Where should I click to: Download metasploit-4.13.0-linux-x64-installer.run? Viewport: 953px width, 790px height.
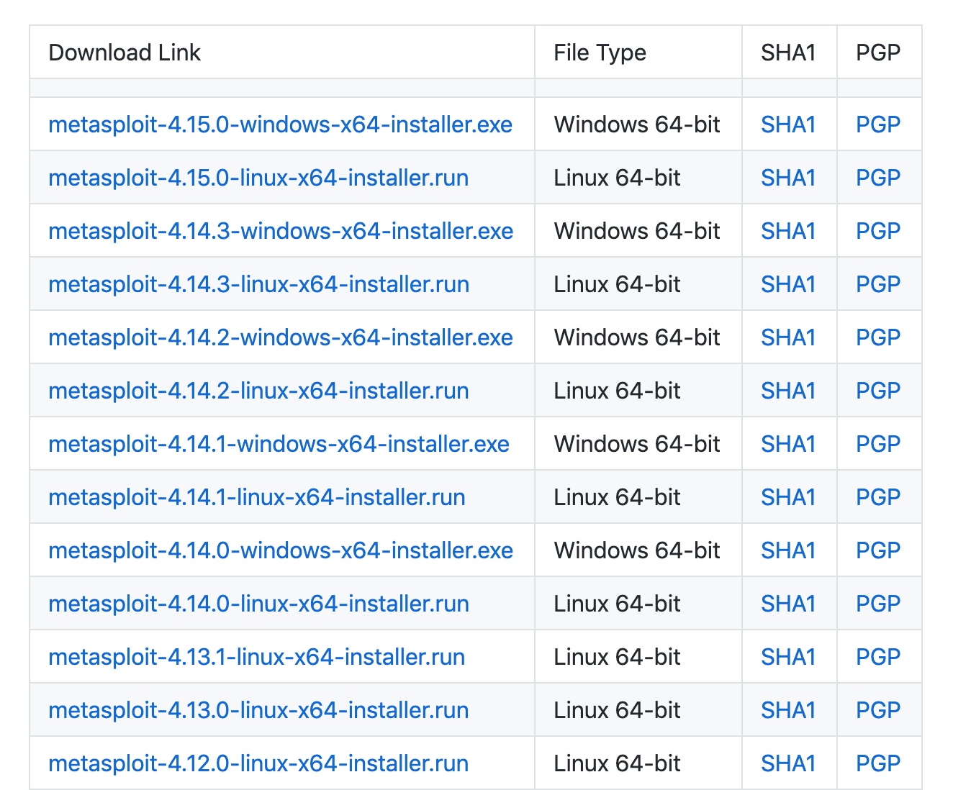(258, 710)
